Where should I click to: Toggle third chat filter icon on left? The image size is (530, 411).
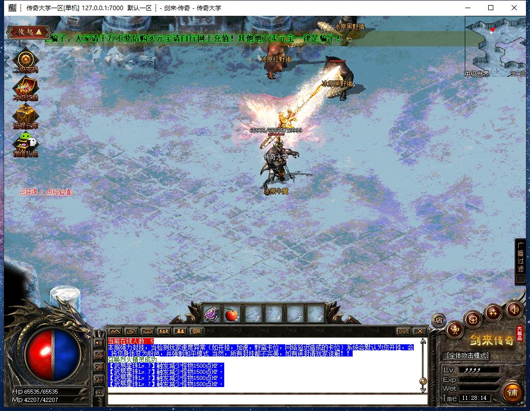[99, 367]
